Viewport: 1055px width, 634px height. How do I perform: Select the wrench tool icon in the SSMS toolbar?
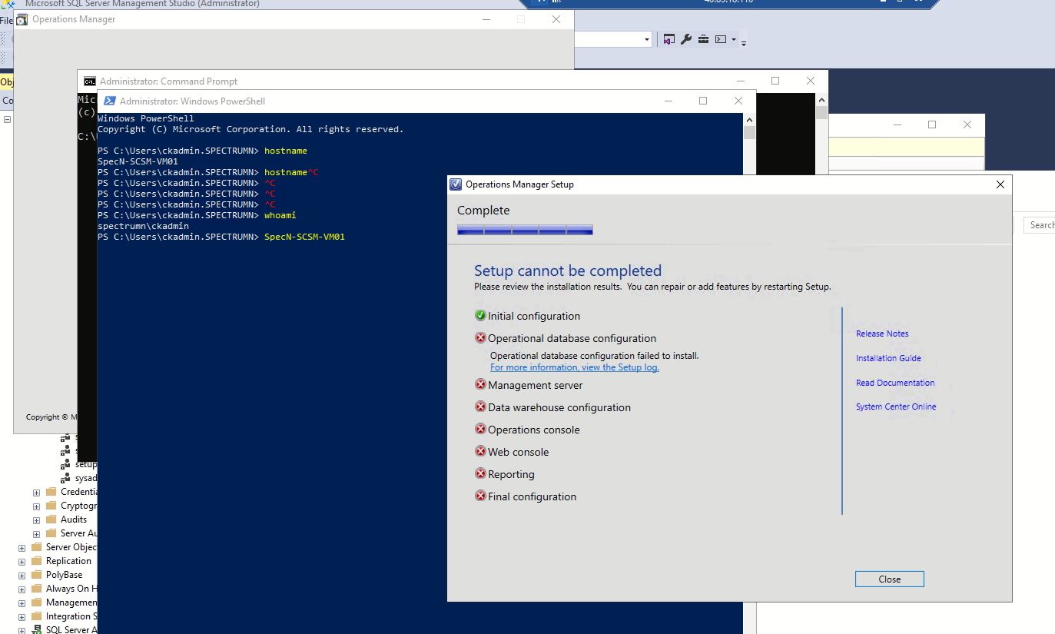[686, 39]
